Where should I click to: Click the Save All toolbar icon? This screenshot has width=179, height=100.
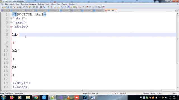point(11,7)
